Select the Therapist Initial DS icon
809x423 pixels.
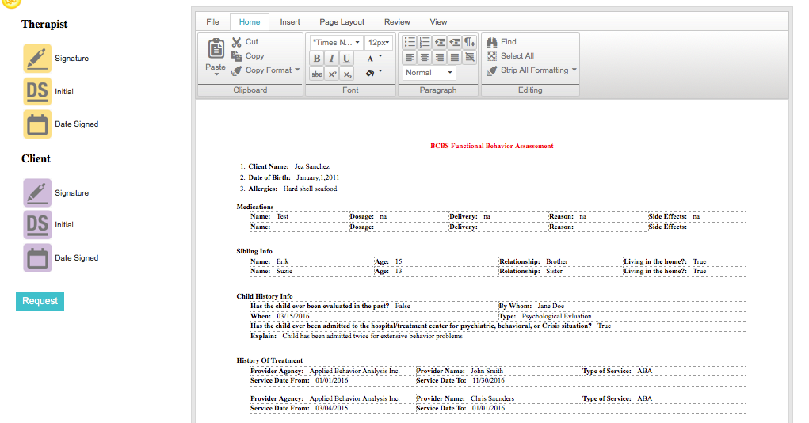pyautogui.click(x=37, y=91)
